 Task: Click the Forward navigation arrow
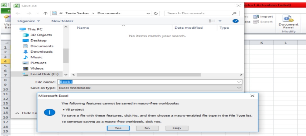coord(29,13)
